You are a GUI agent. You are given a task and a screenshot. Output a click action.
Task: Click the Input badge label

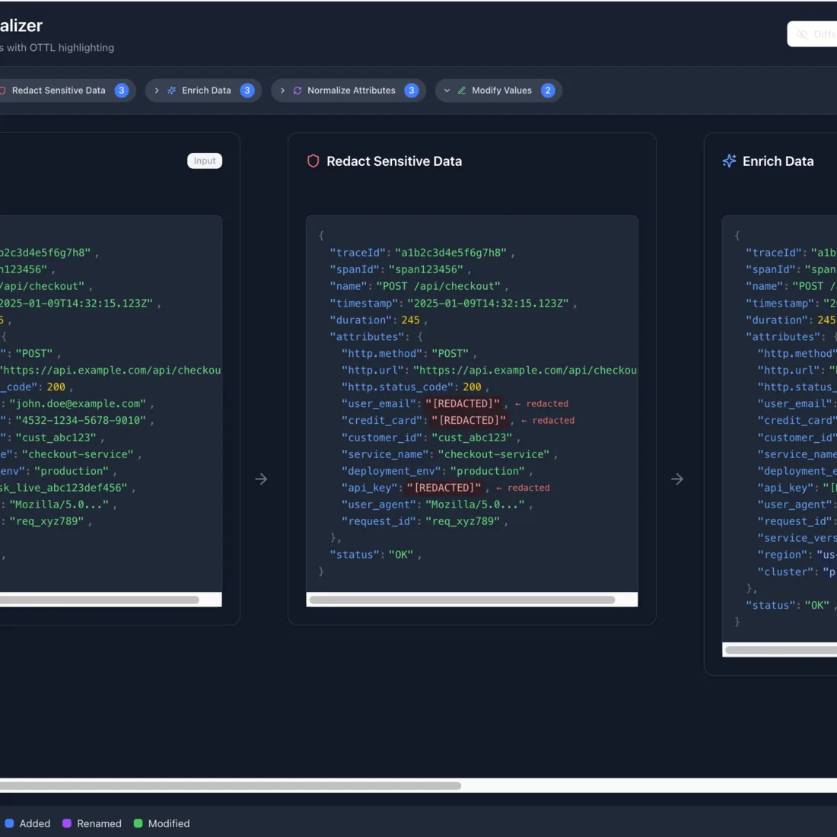click(205, 161)
